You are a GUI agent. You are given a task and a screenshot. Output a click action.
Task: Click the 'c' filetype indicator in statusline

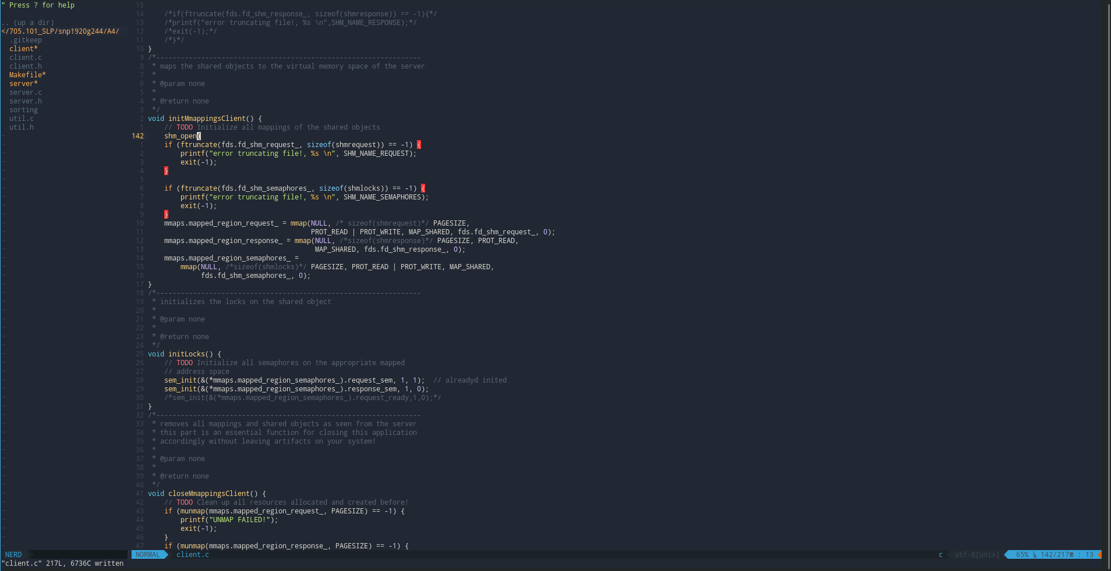(x=940, y=555)
